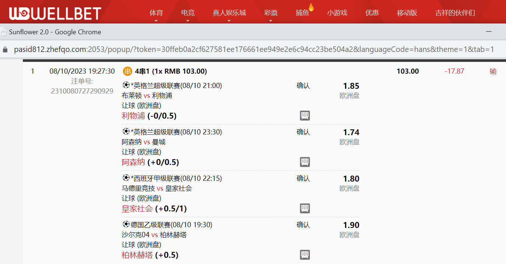Click league text 英格兰超级联赛(08/10 21:00)
Viewport: 506px width, 264px height.
pyautogui.click(x=176, y=85)
